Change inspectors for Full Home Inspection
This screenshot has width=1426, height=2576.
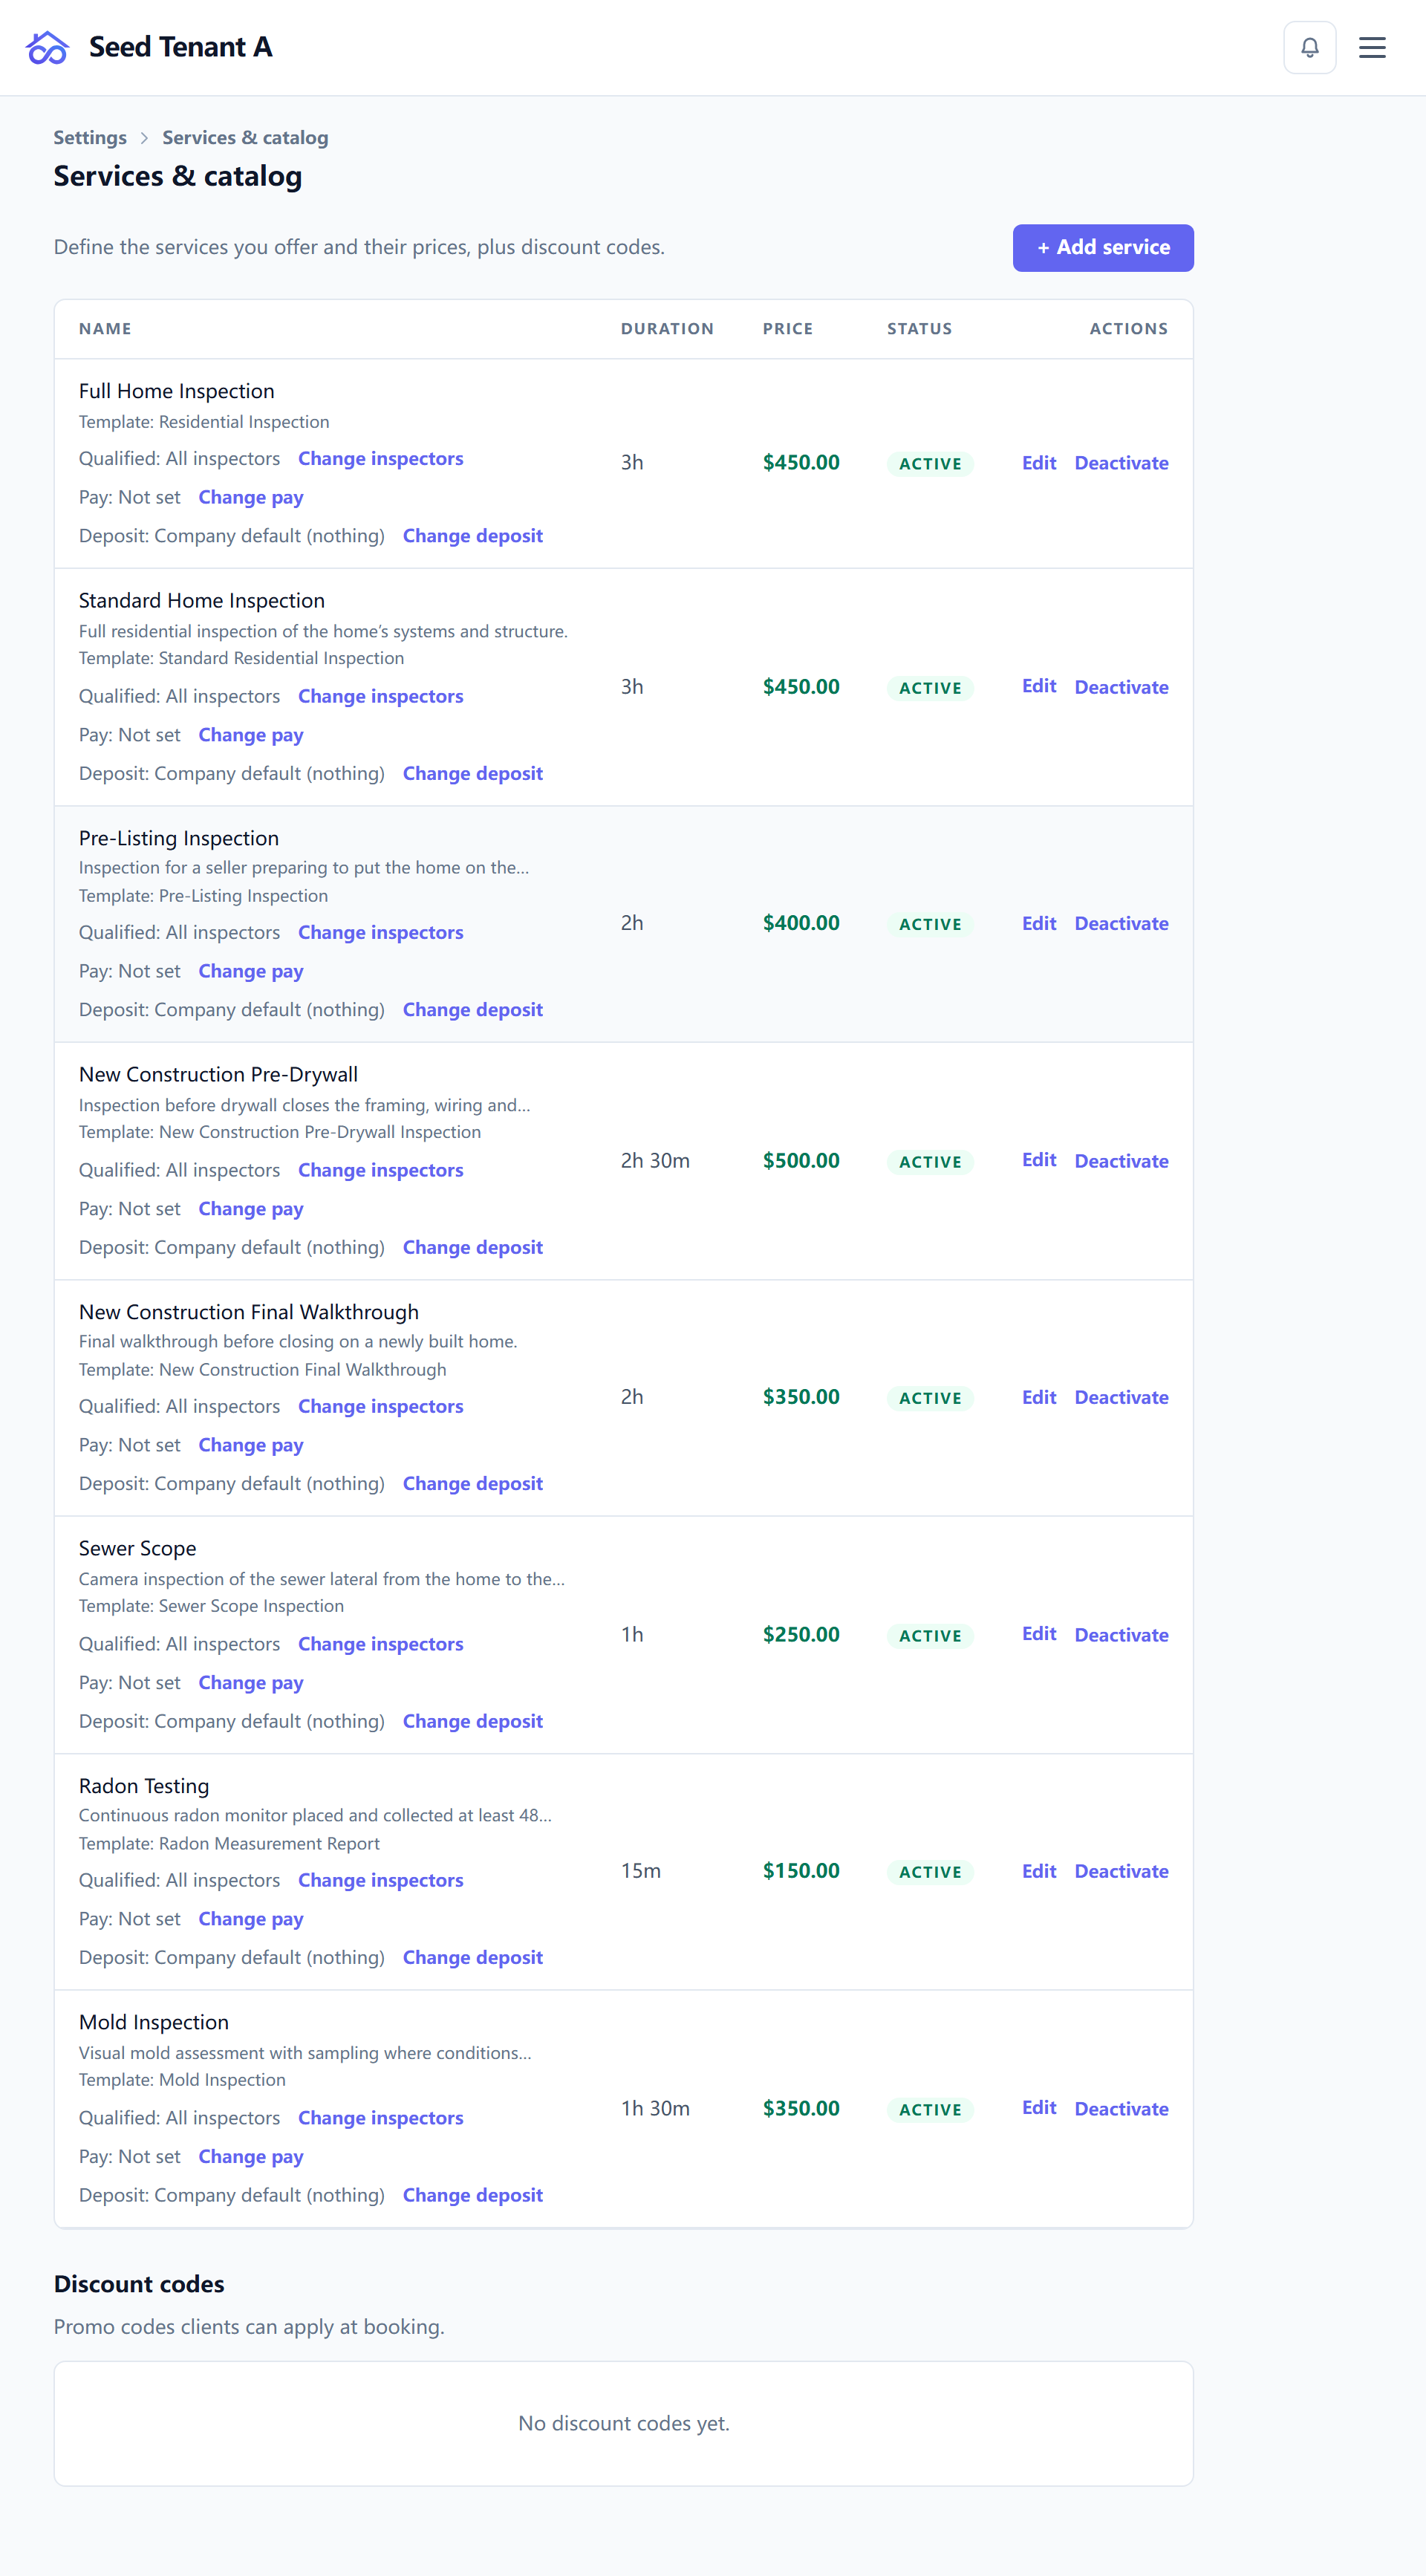coord(381,458)
